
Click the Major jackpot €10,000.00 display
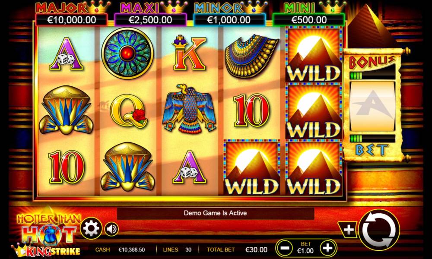pyautogui.click(x=72, y=20)
